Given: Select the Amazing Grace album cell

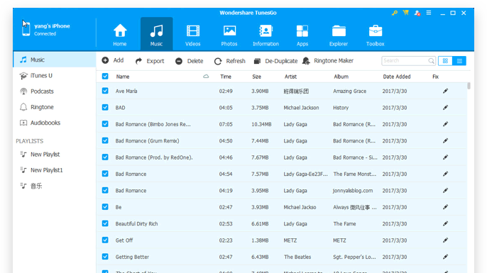Looking at the screenshot, I should tap(350, 91).
